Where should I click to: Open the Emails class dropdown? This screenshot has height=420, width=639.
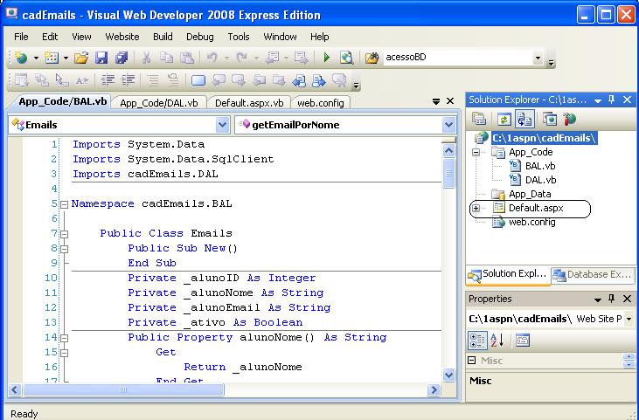pos(223,125)
